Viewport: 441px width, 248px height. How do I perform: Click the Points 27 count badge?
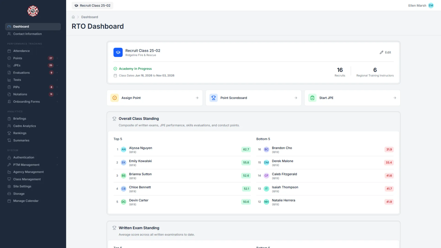pos(51,58)
